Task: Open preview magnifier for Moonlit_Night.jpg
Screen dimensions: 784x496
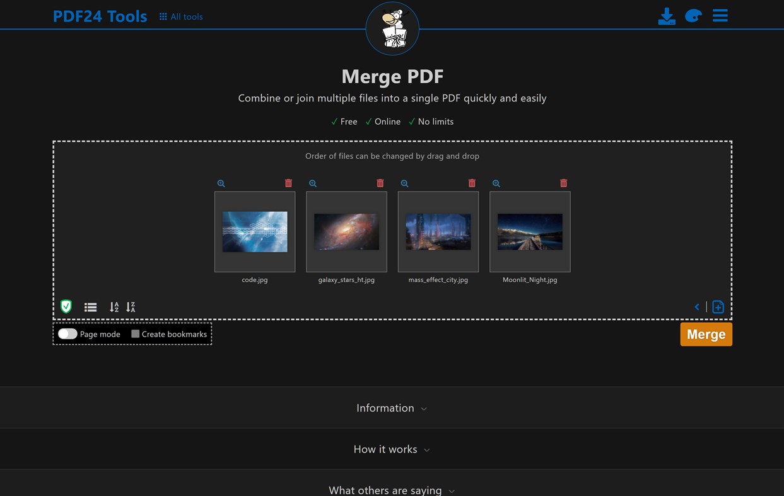Action: click(496, 183)
